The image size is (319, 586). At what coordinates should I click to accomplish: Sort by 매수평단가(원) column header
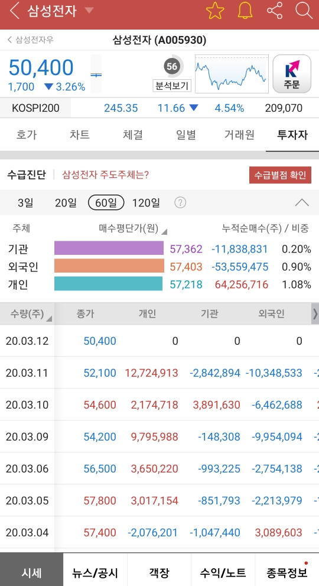click(132, 228)
